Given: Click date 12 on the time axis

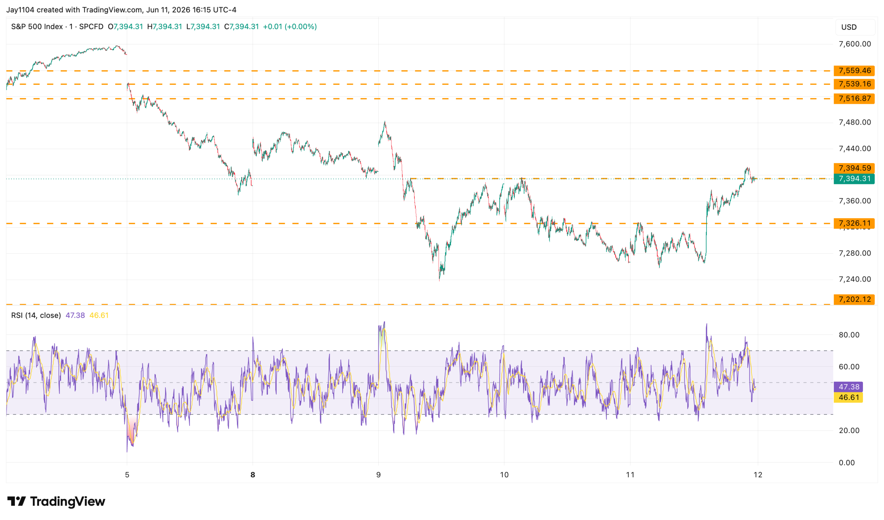Looking at the screenshot, I should 758,475.
